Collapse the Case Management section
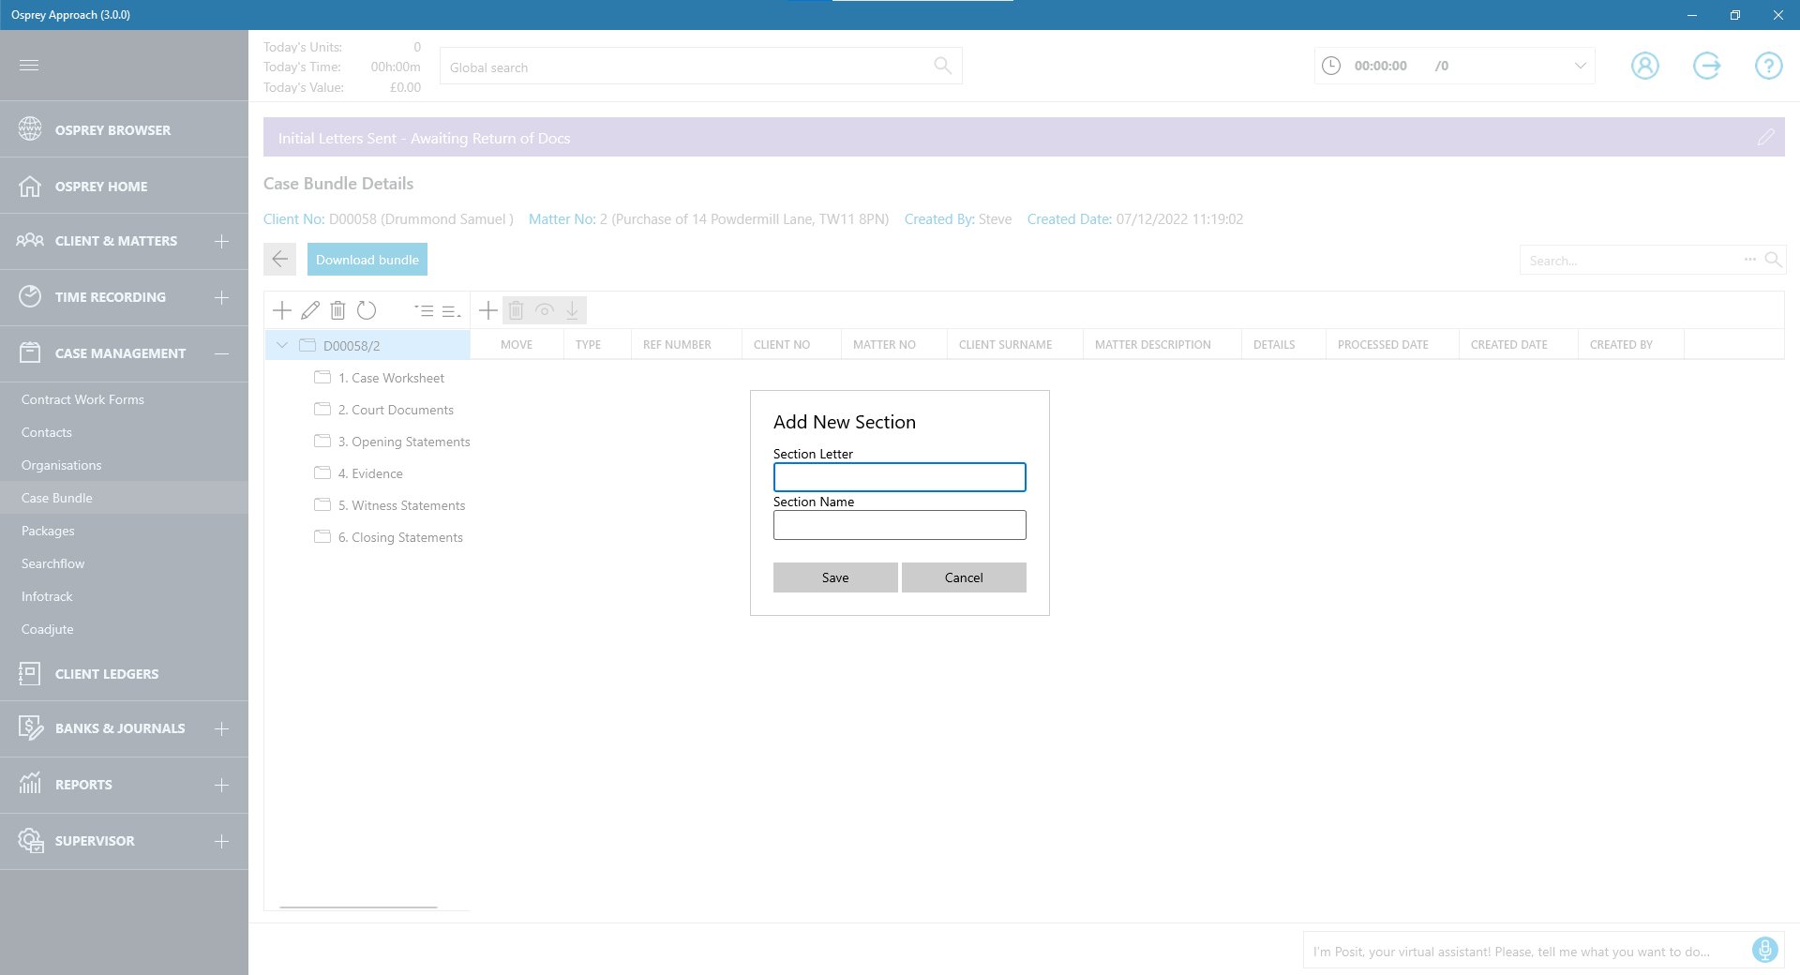 pos(221,353)
